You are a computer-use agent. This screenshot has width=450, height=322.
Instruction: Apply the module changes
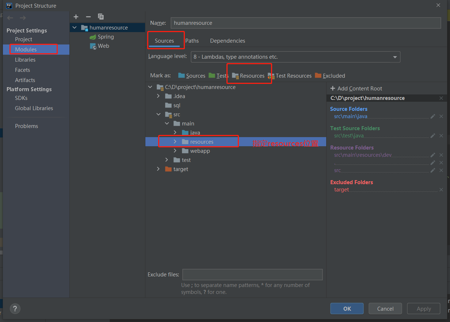[423, 308]
